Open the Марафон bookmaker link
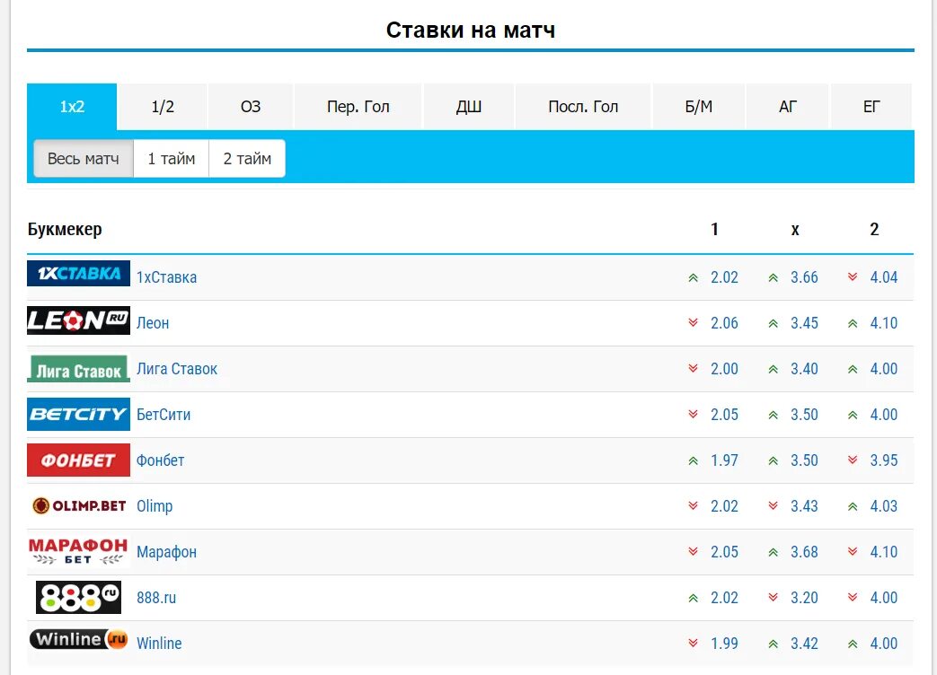 (x=166, y=552)
